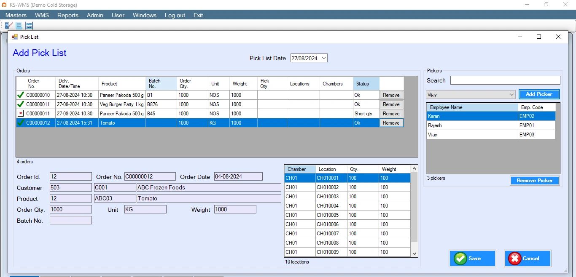Click Remove on the Tomato order row
Viewport: 576px width, 277px height.
click(390, 123)
